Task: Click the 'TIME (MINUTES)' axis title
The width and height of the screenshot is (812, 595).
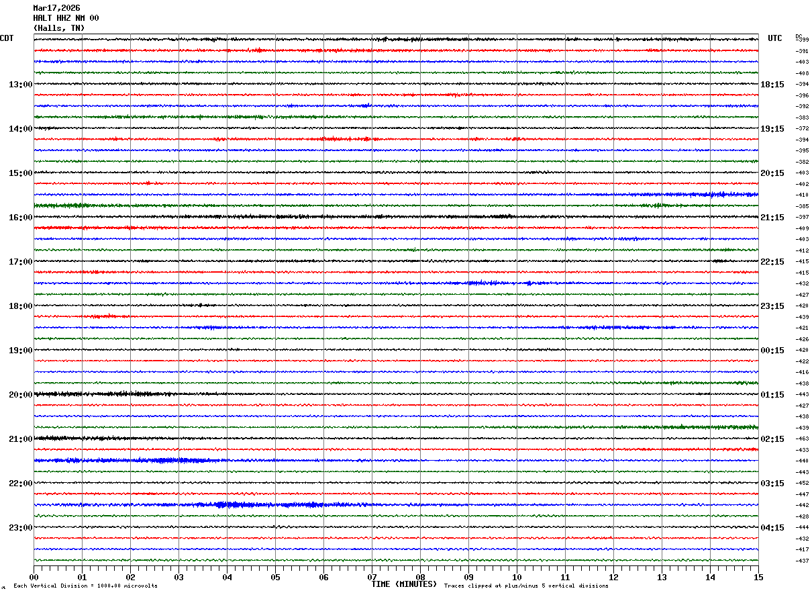Action: click(404, 584)
